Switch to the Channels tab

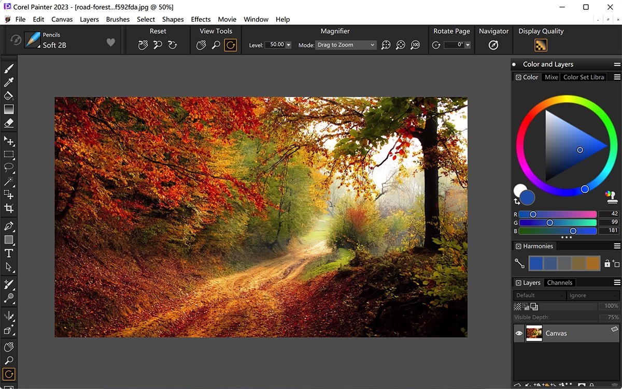coord(560,282)
